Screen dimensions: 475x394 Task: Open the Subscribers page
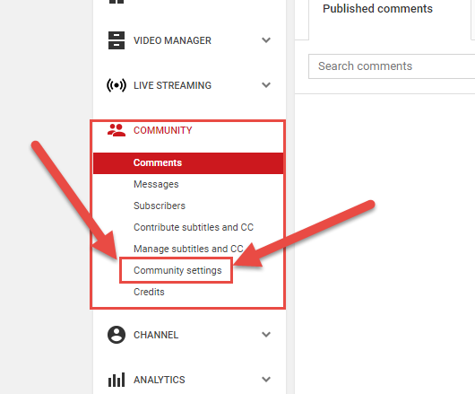tap(160, 206)
